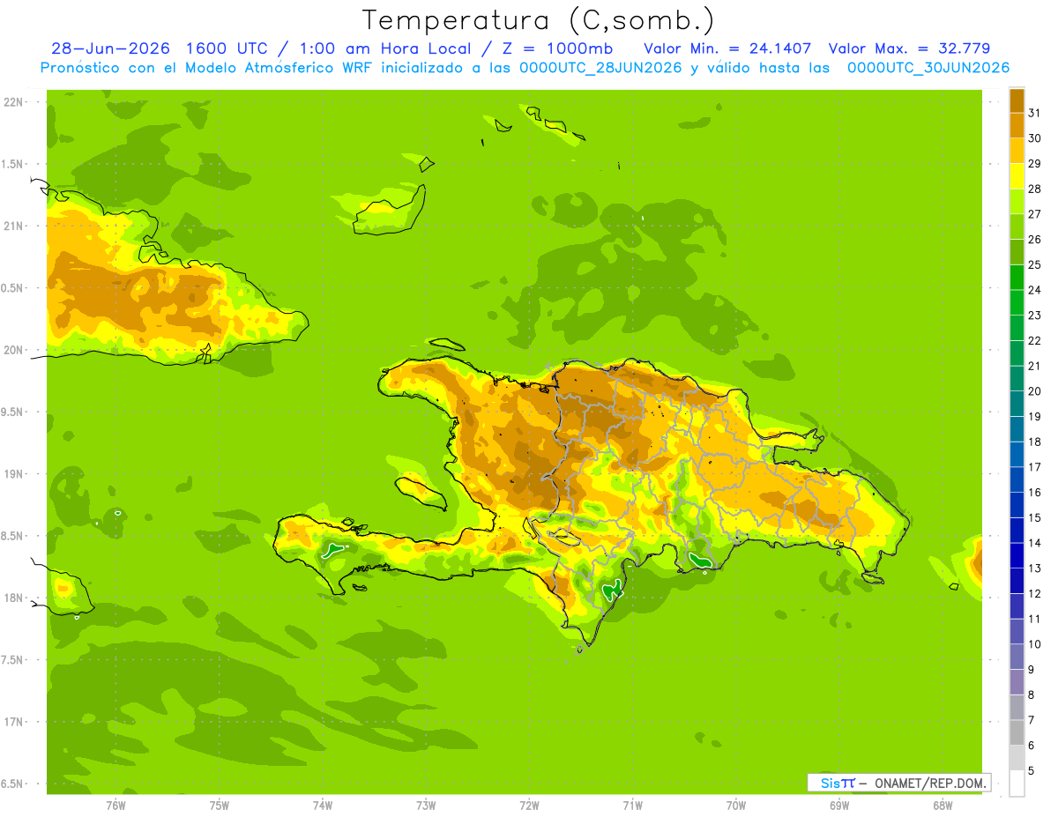The image size is (1058, 817).
Task: Choose the gray swatch between legend 6 and 7
Action: pos(1017,732)
